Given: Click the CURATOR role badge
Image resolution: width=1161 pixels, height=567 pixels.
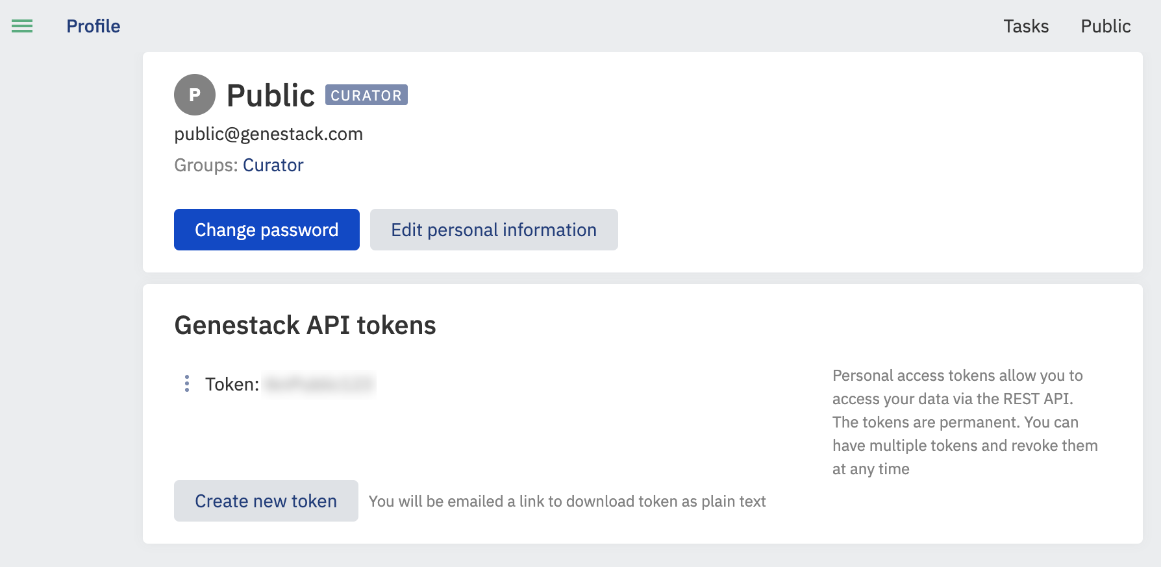Looking at the screenshot, I should [366, 95].
